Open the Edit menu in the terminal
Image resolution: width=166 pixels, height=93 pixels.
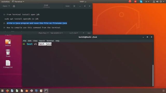tap(30, 41)
